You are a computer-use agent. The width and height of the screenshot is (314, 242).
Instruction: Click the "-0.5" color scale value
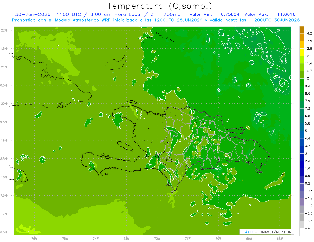coord(309,191)
